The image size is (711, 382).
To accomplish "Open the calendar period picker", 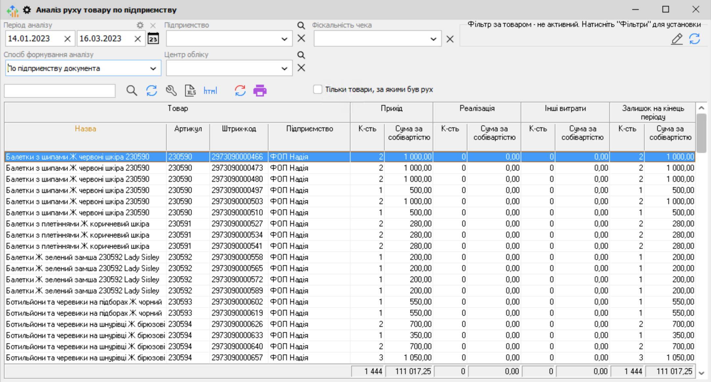I will pyautogui.click(x=153, y=39).
